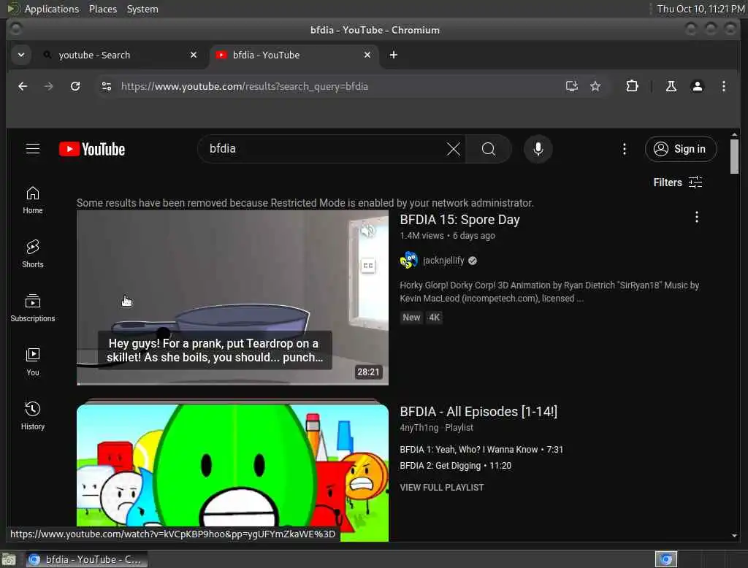Reload the page

pyautogui.click(x=75, y=86)
